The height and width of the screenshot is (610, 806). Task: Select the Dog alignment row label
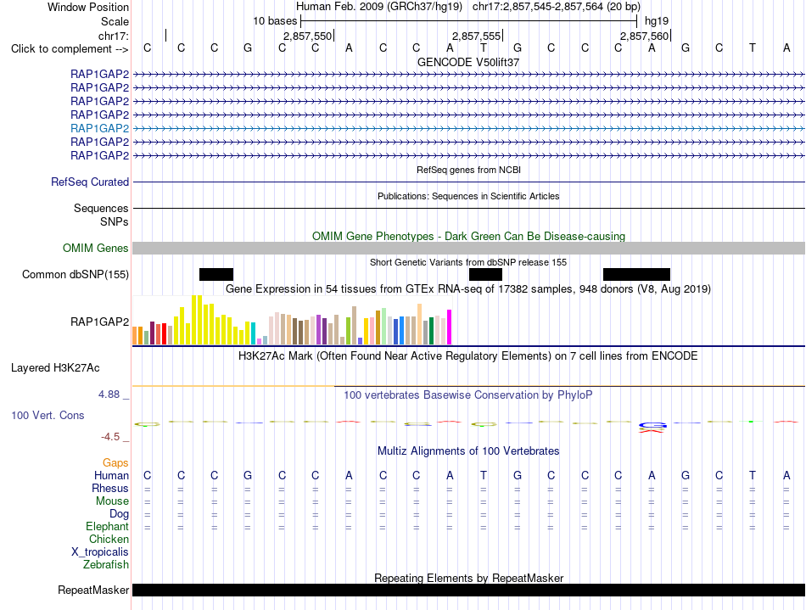(x=120, y=514)
